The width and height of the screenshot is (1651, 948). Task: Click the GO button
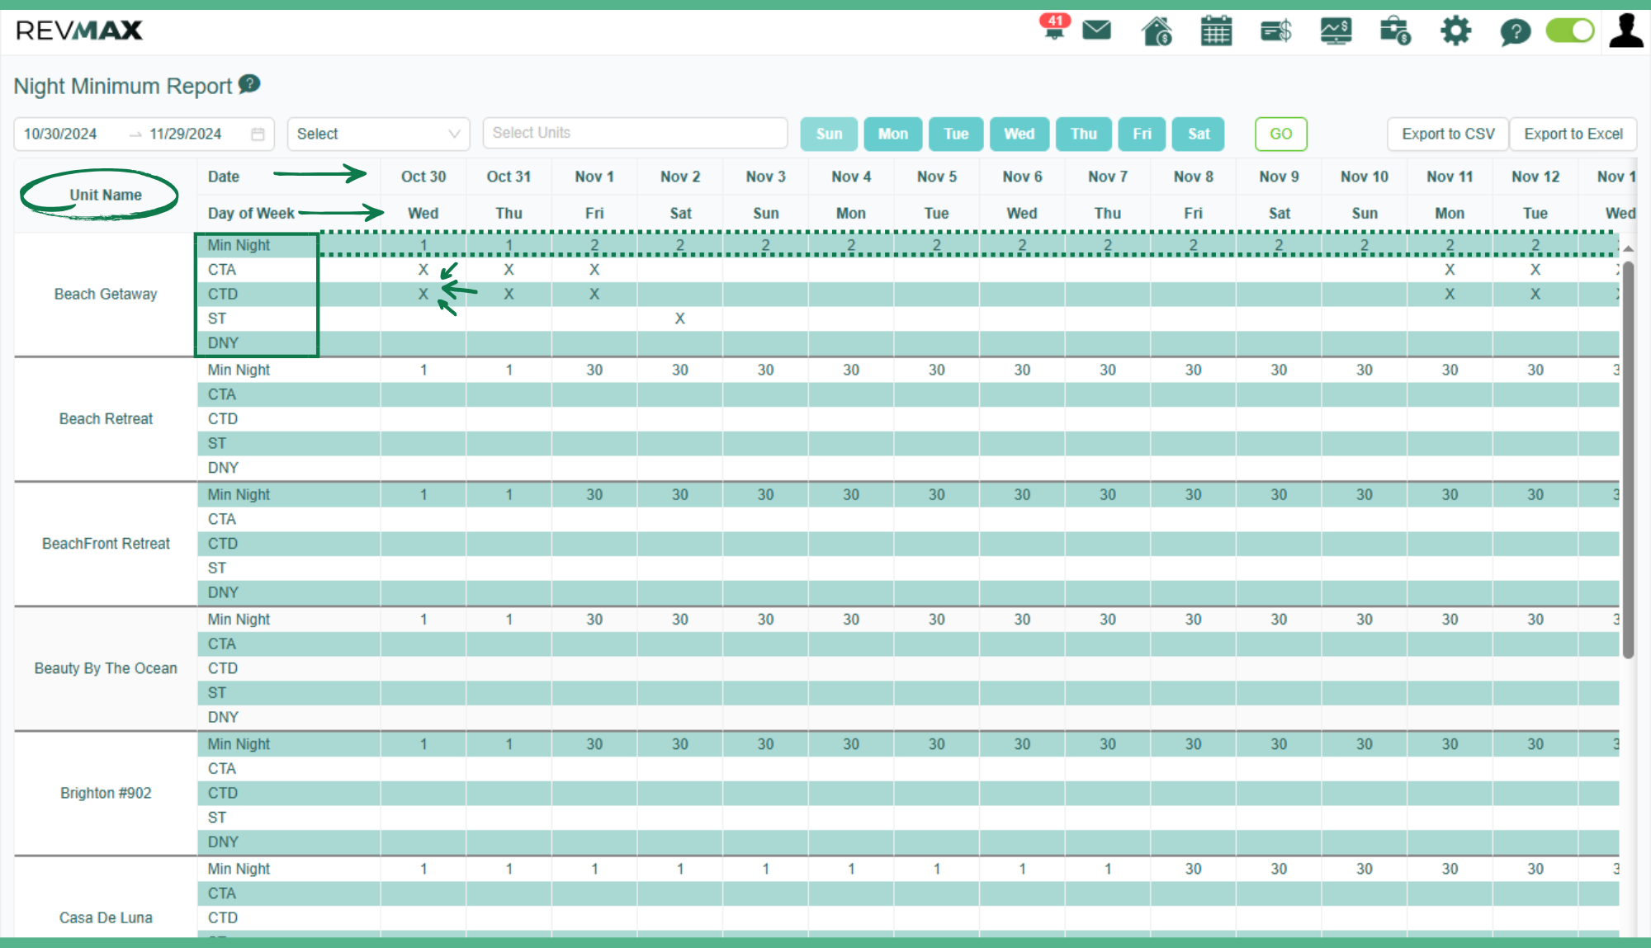point(1280,134)
